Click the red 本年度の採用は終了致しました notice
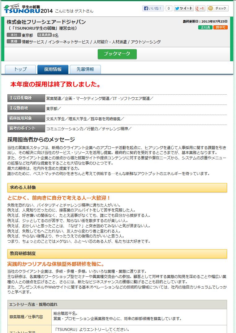This screenshot has width=236, height=333. pyautogui.click(x=55, y=84)
